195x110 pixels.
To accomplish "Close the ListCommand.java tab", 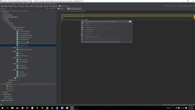I will point(80,9).
